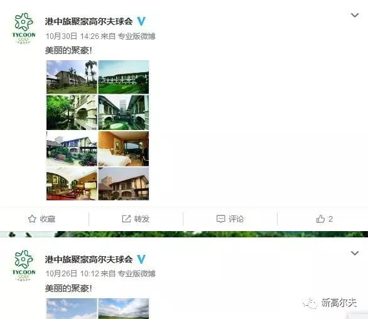The height and width of the screenshot is (319, 368).
Task: Expand the second post's options chevron
Action: pyautogui.click(x=355, y=253)
